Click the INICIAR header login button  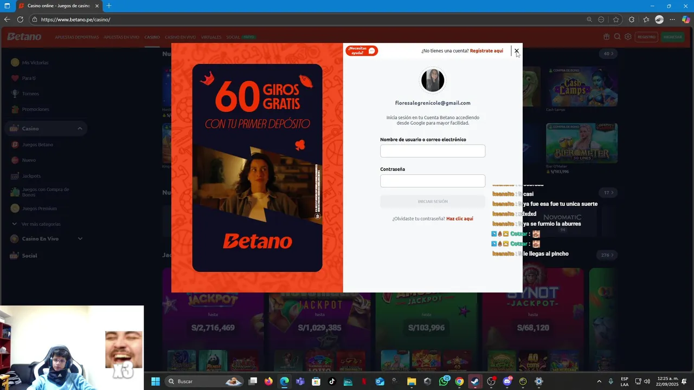click(672, 37)
